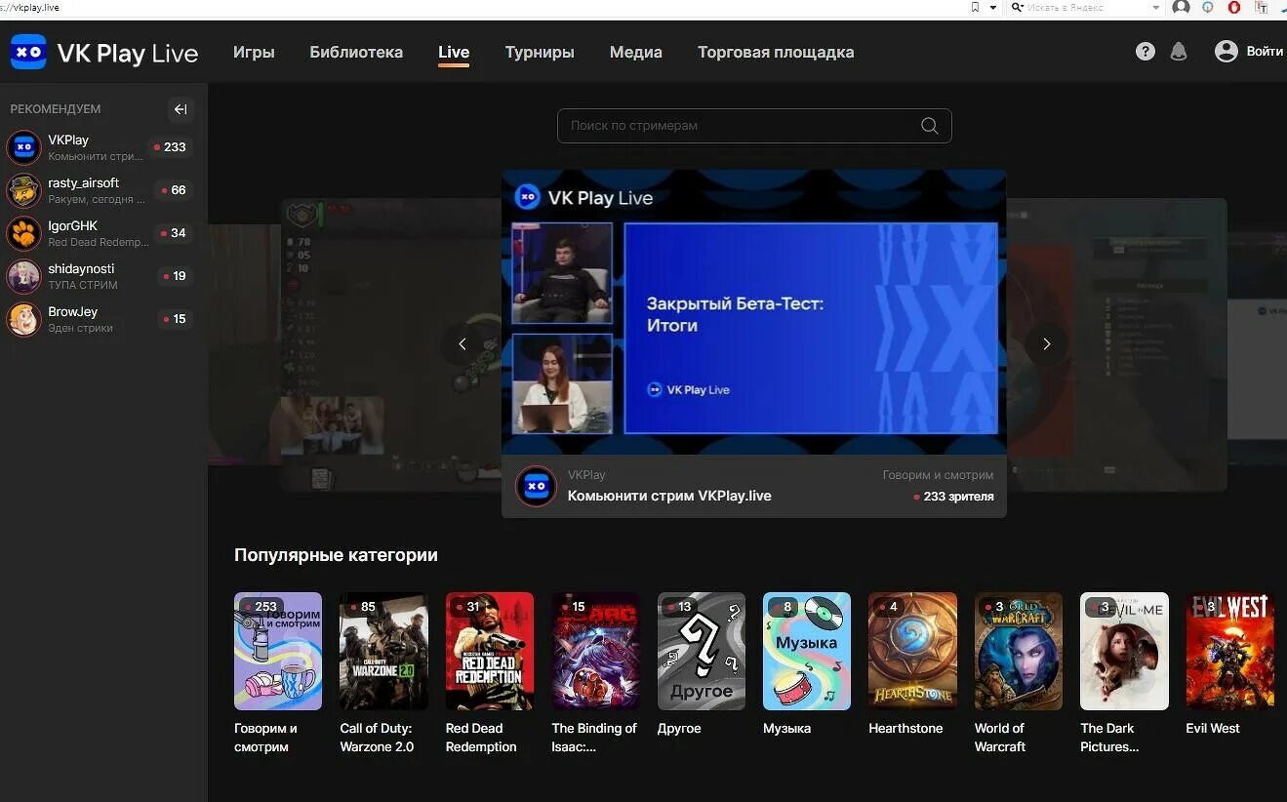Click the Говорим и смотрим category label under stream

[938, 475]
